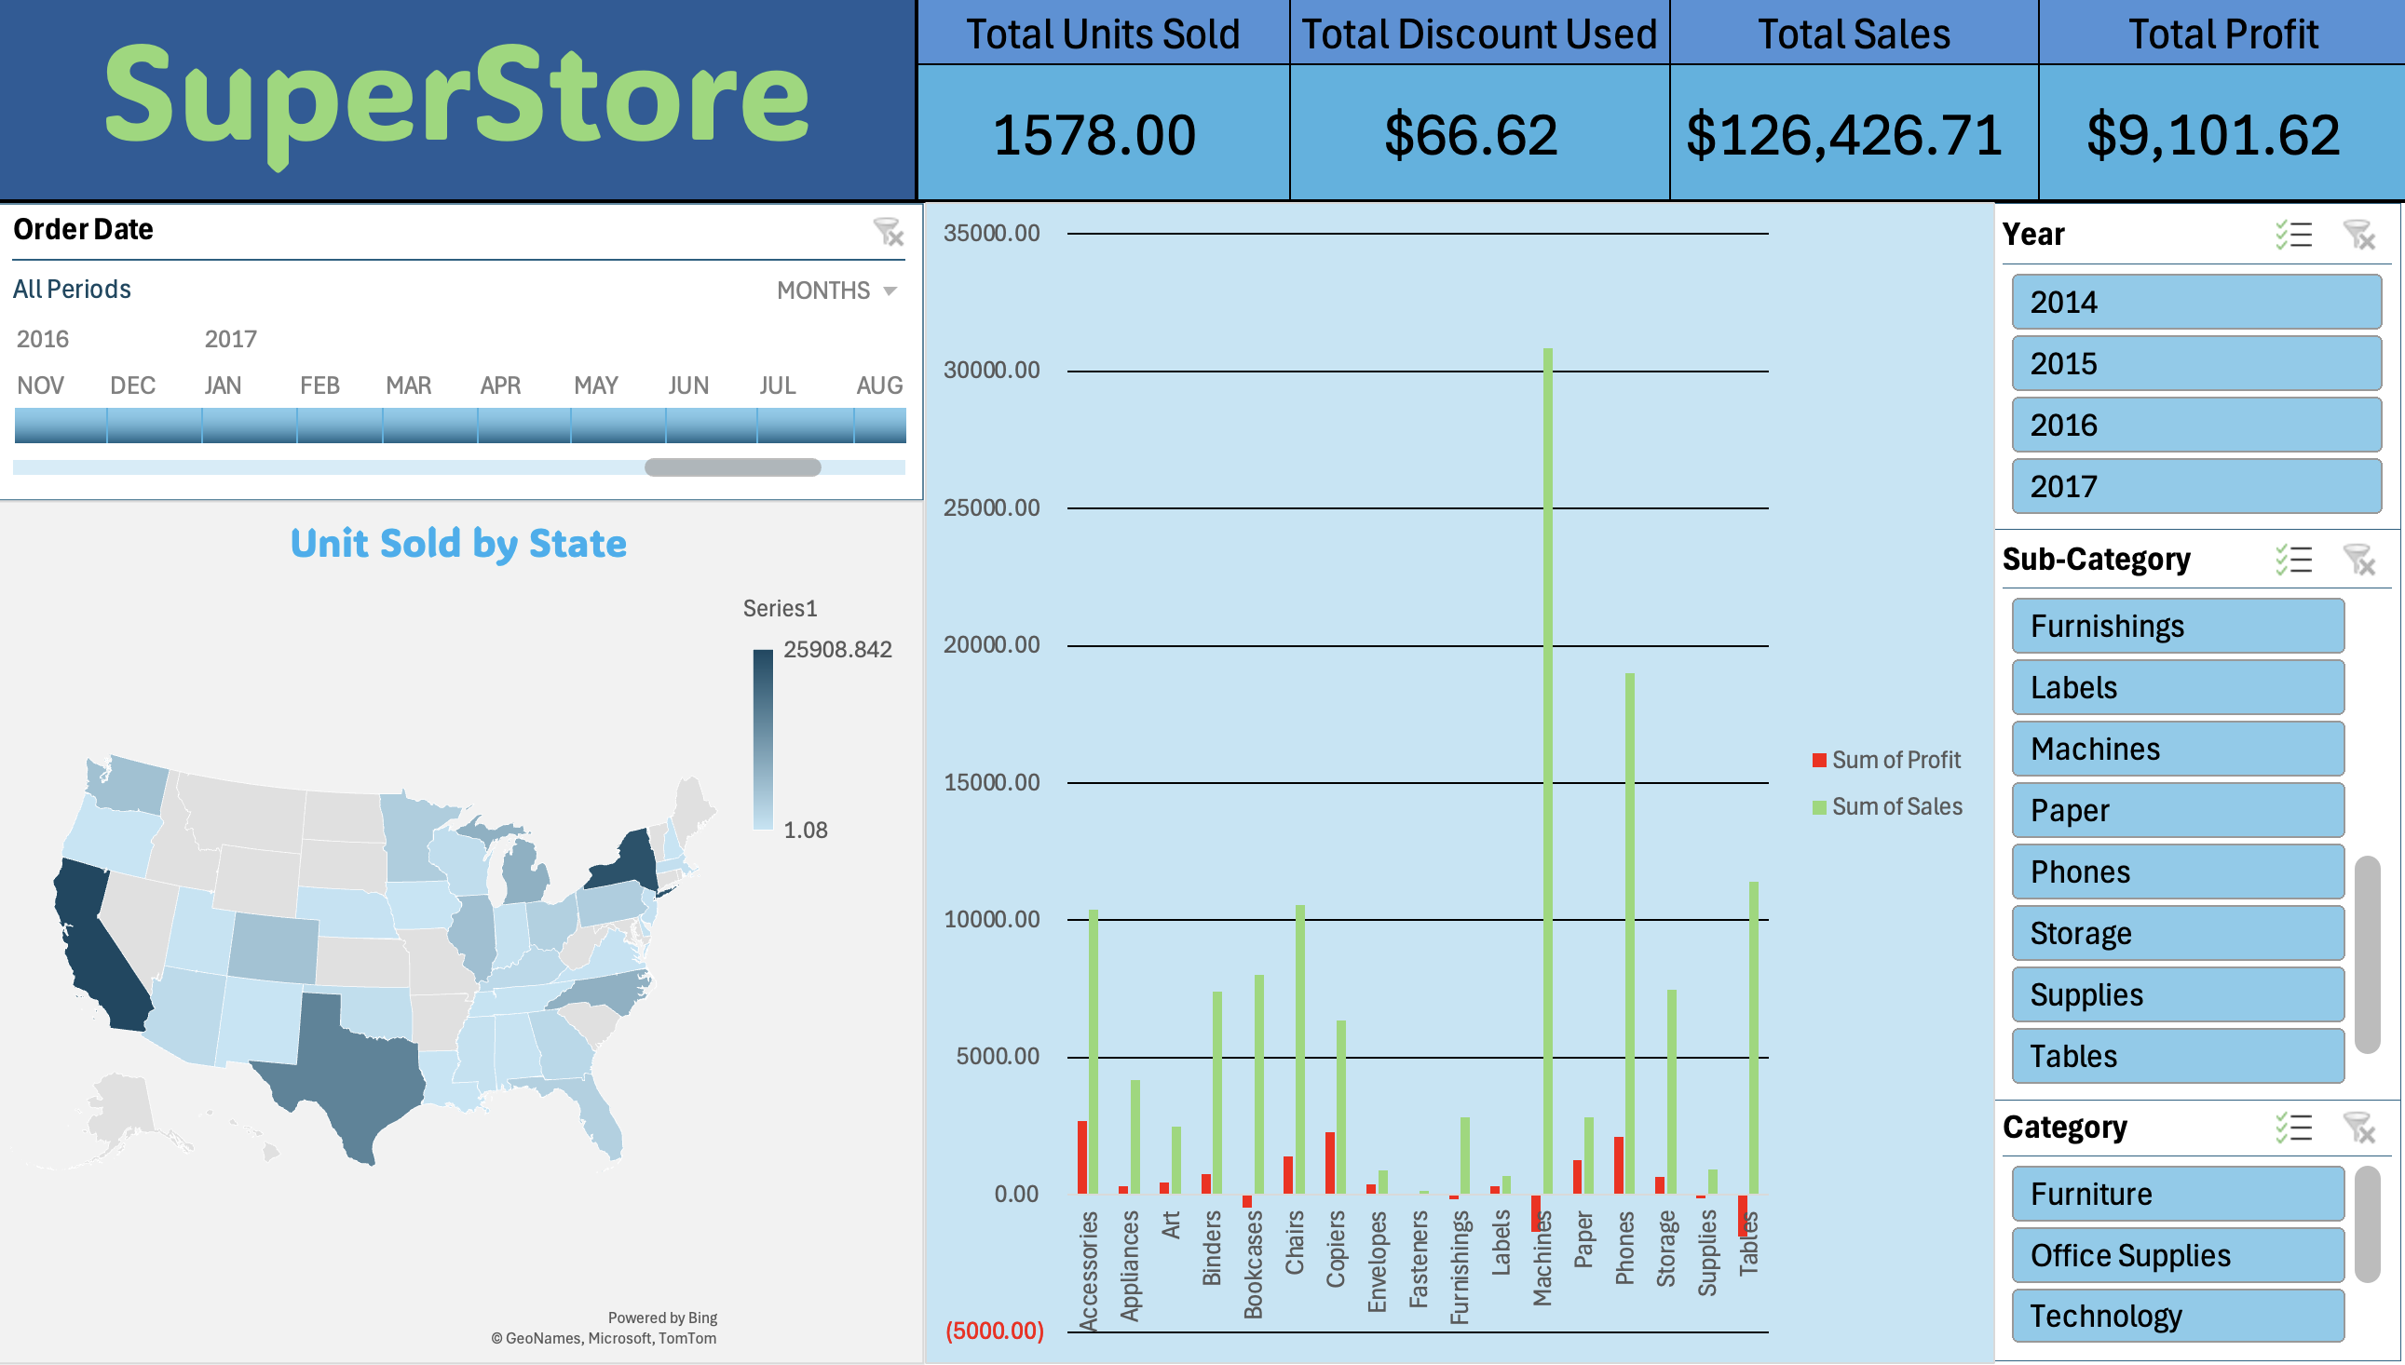The image size is (2405, 1365).
Task: Click the timeline horizontal scrollbar thumb
Action: tap(732, 466)
